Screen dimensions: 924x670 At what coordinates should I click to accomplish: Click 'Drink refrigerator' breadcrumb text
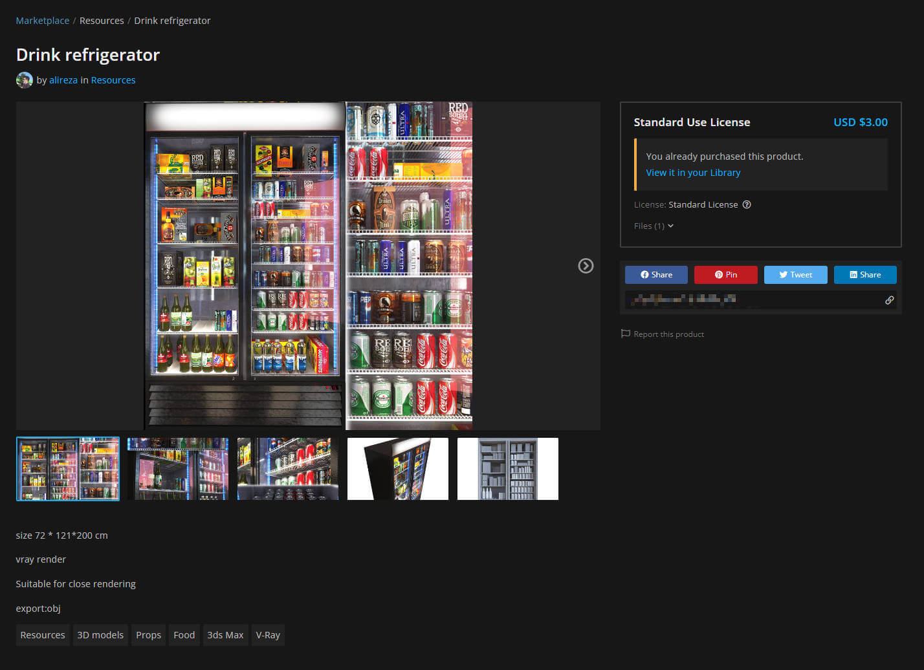(172, 21)
